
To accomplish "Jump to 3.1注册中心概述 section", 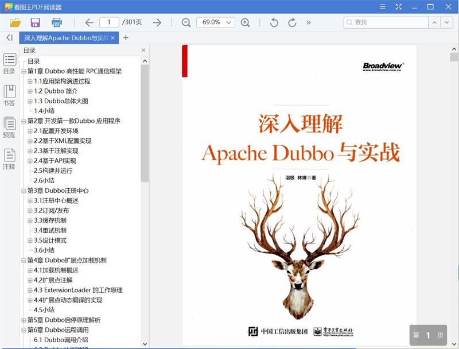I will (x=56, y=200).
